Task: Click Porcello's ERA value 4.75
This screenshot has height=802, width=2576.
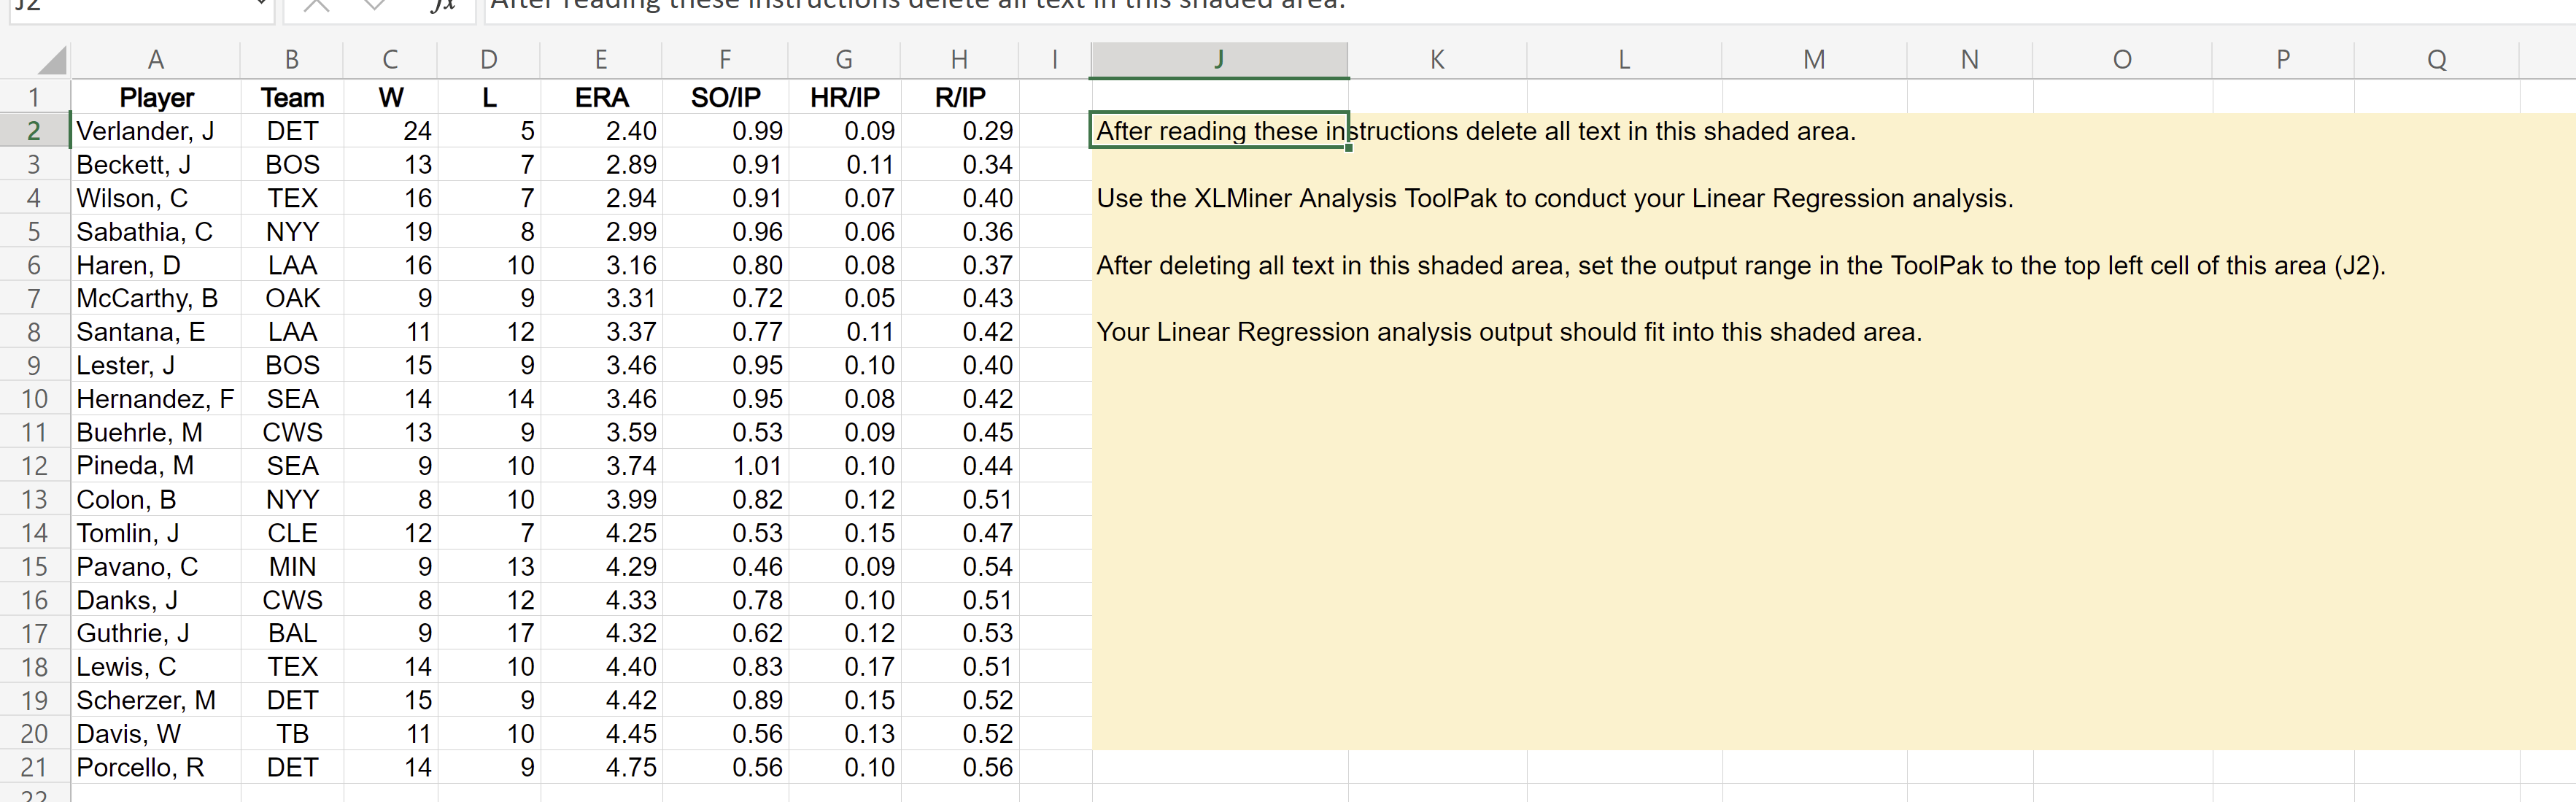Action: pos(601,767)
